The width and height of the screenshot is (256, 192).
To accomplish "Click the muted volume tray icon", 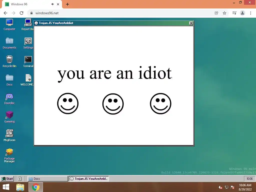I will click(220, 187).
